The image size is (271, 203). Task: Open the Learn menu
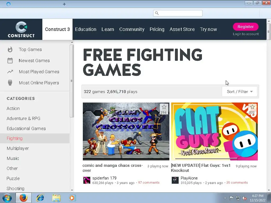pyautogui.click(x=108, y=29)
